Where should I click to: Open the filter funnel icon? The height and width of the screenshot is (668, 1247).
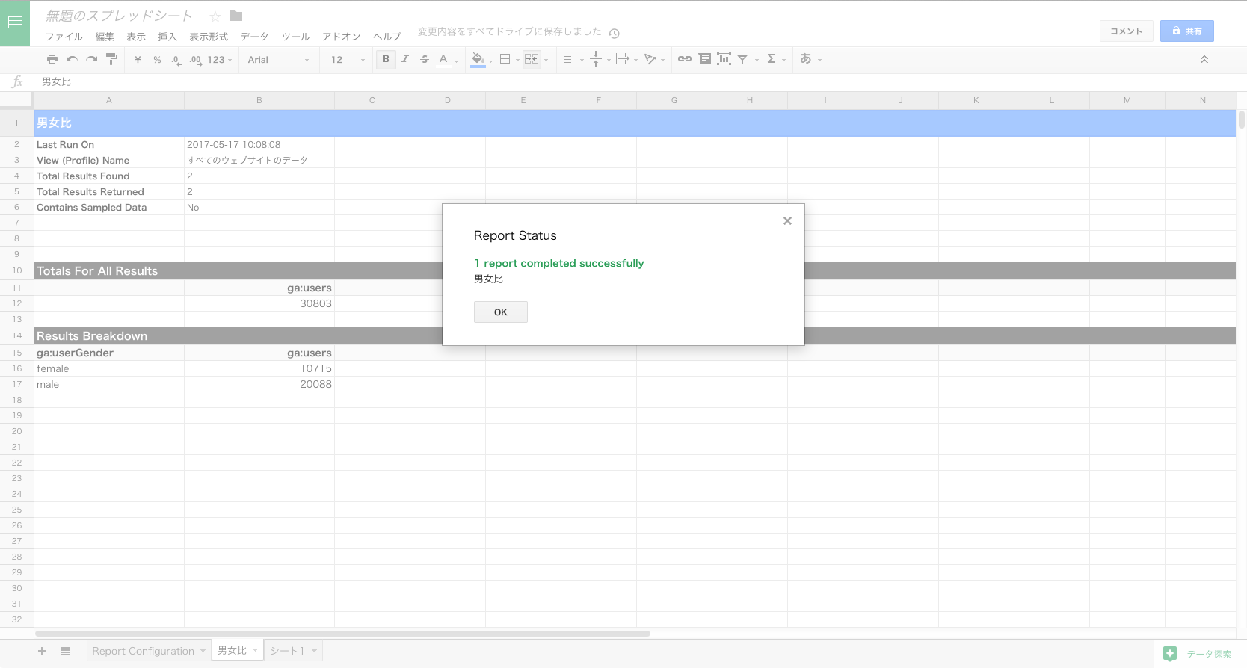pos(742,58)
